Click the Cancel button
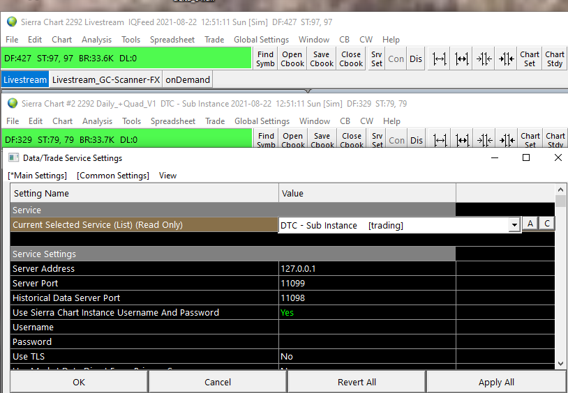Image resolution: width=568 pixels, height=393 pixels. pos(217,382)
